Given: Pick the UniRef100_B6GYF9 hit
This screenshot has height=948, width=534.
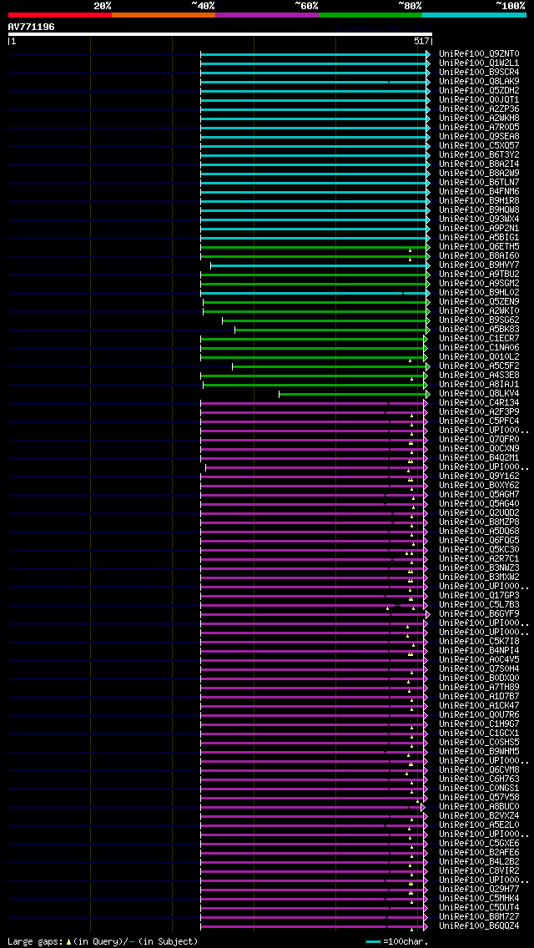Looking at the screenshot, I should point(479,613).
